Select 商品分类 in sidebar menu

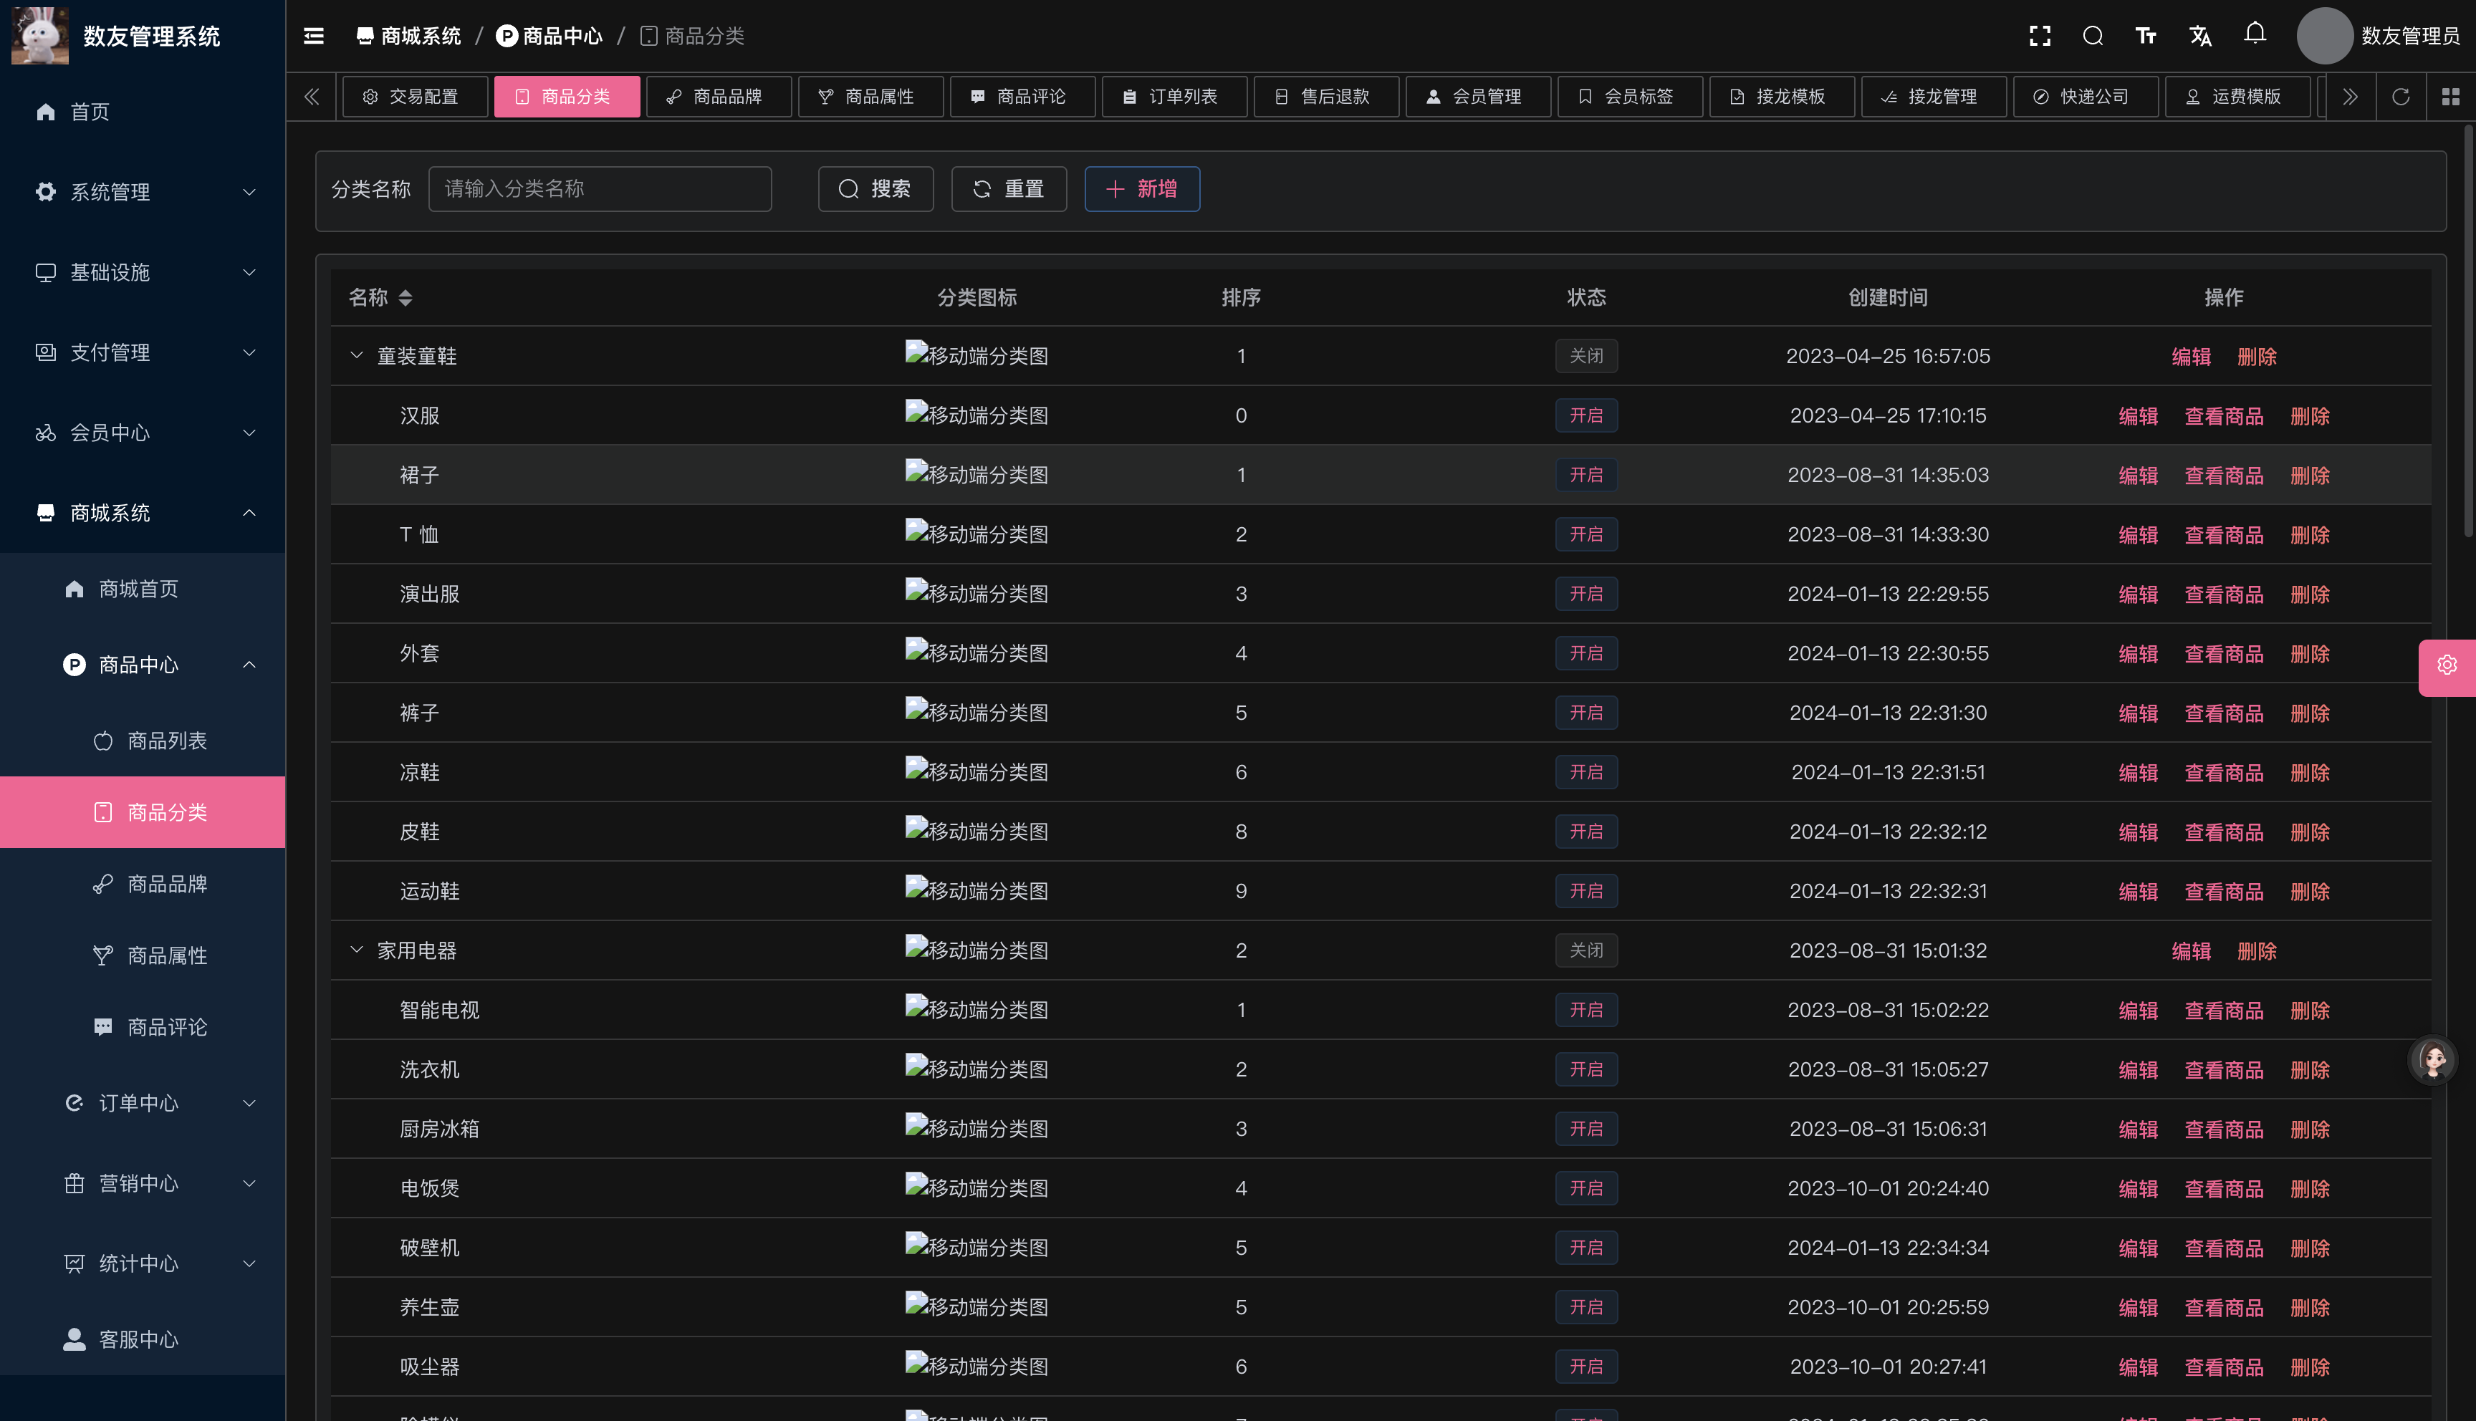(143, 812)
